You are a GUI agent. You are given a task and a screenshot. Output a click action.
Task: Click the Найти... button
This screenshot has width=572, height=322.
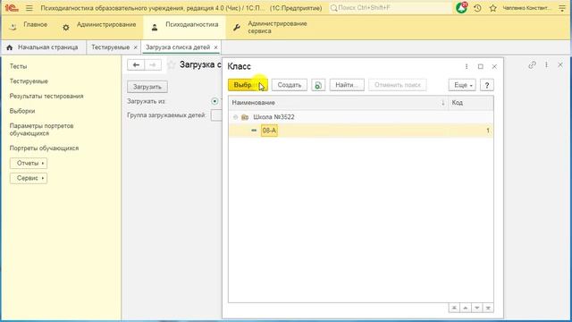[347, 85]
